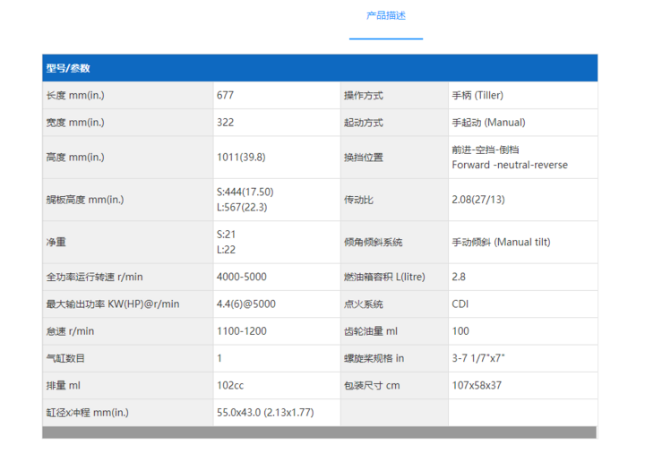
Task: Click the 螺旋桨规格 in label
Action: point(374,358)
